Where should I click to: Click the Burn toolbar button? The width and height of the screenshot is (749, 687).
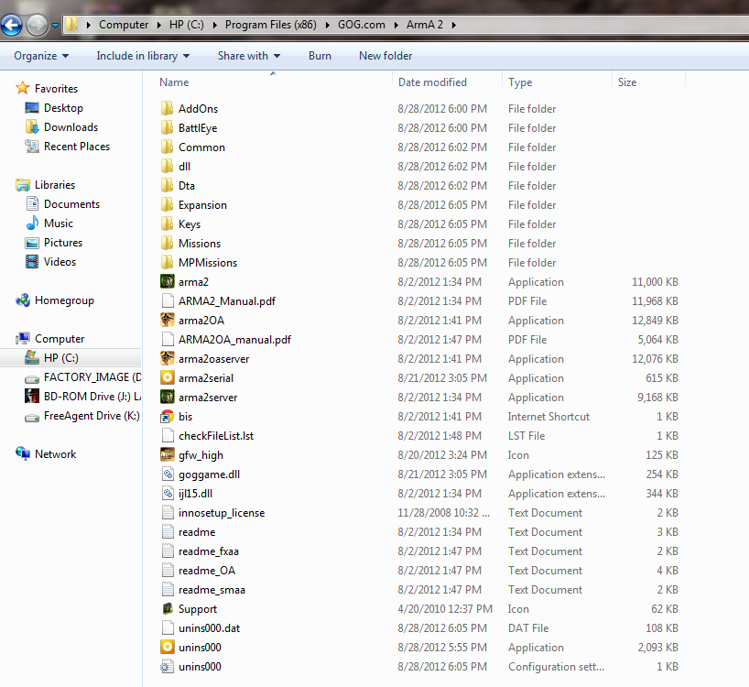point(320,56)
